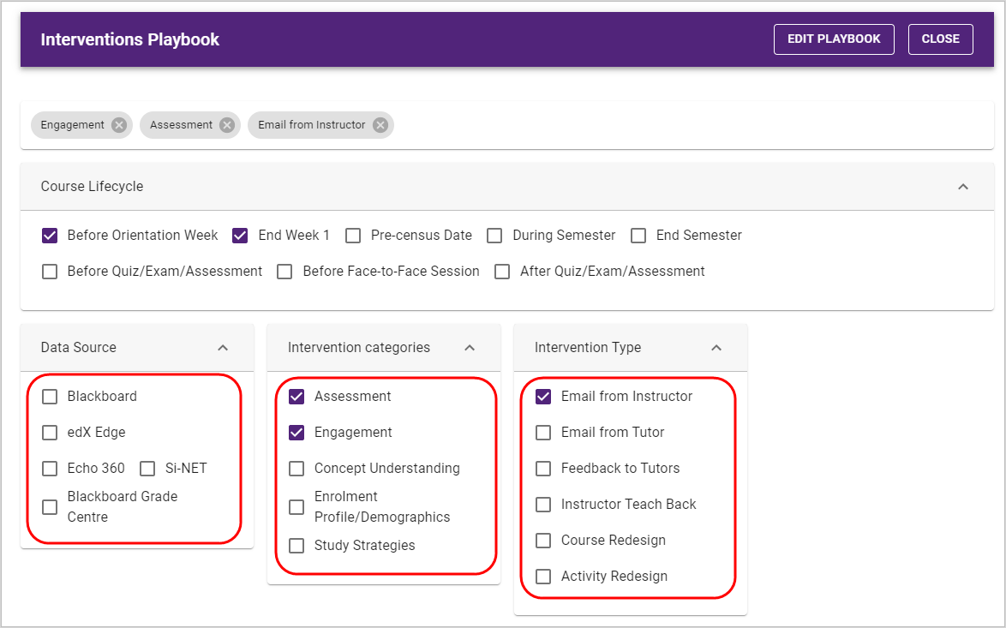Tick the Concept Understanding checkbox
This screenshot has height=628, width=1006.
pos(296,469)
